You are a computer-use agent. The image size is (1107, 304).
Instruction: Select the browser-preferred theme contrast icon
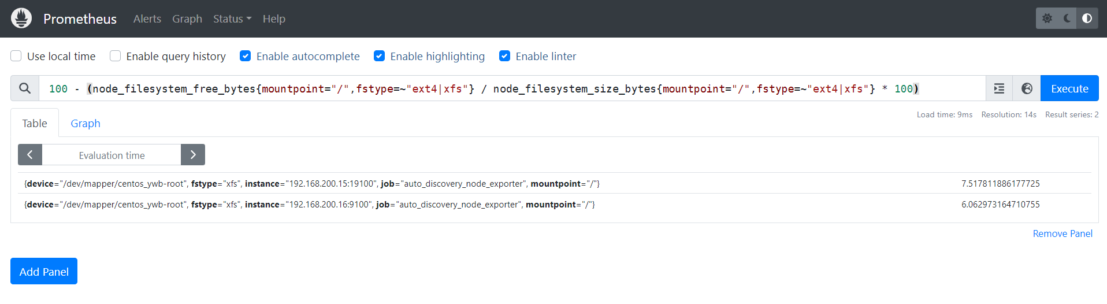1087,18
